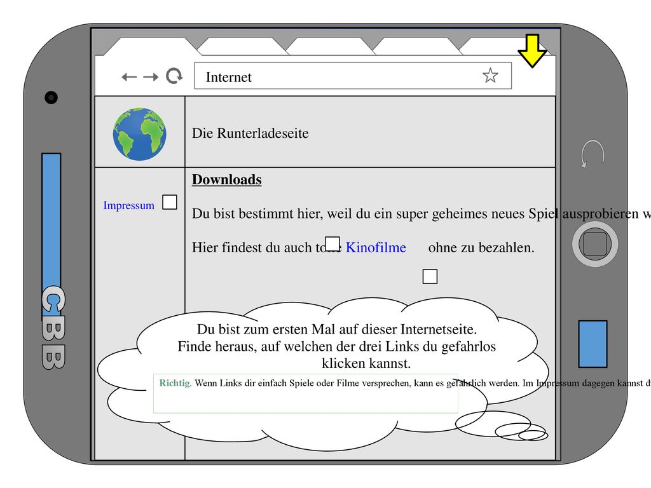Select the third browser tab
The image size is (651, 488).
click(330, 46)
